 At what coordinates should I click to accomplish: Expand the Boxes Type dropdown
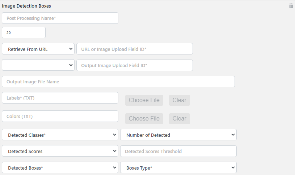click(x=178, y=168)
